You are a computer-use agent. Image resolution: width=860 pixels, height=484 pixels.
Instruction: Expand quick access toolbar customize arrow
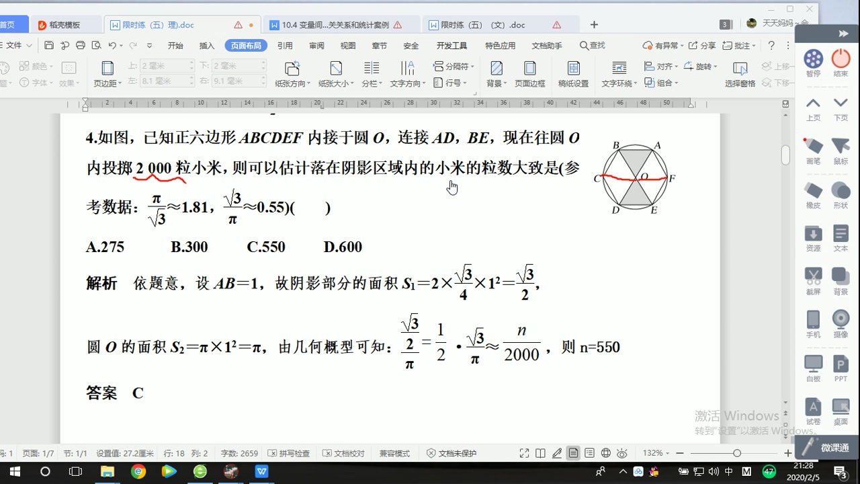coord(149,46)
